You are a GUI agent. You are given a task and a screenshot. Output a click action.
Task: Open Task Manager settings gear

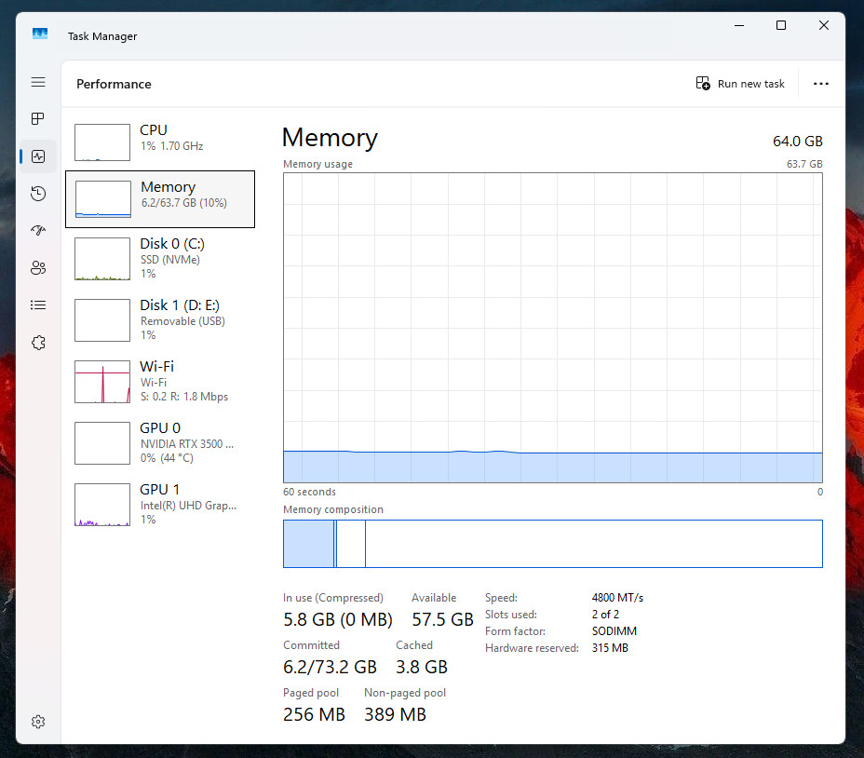pyautogui.click(x=38, y=722)
